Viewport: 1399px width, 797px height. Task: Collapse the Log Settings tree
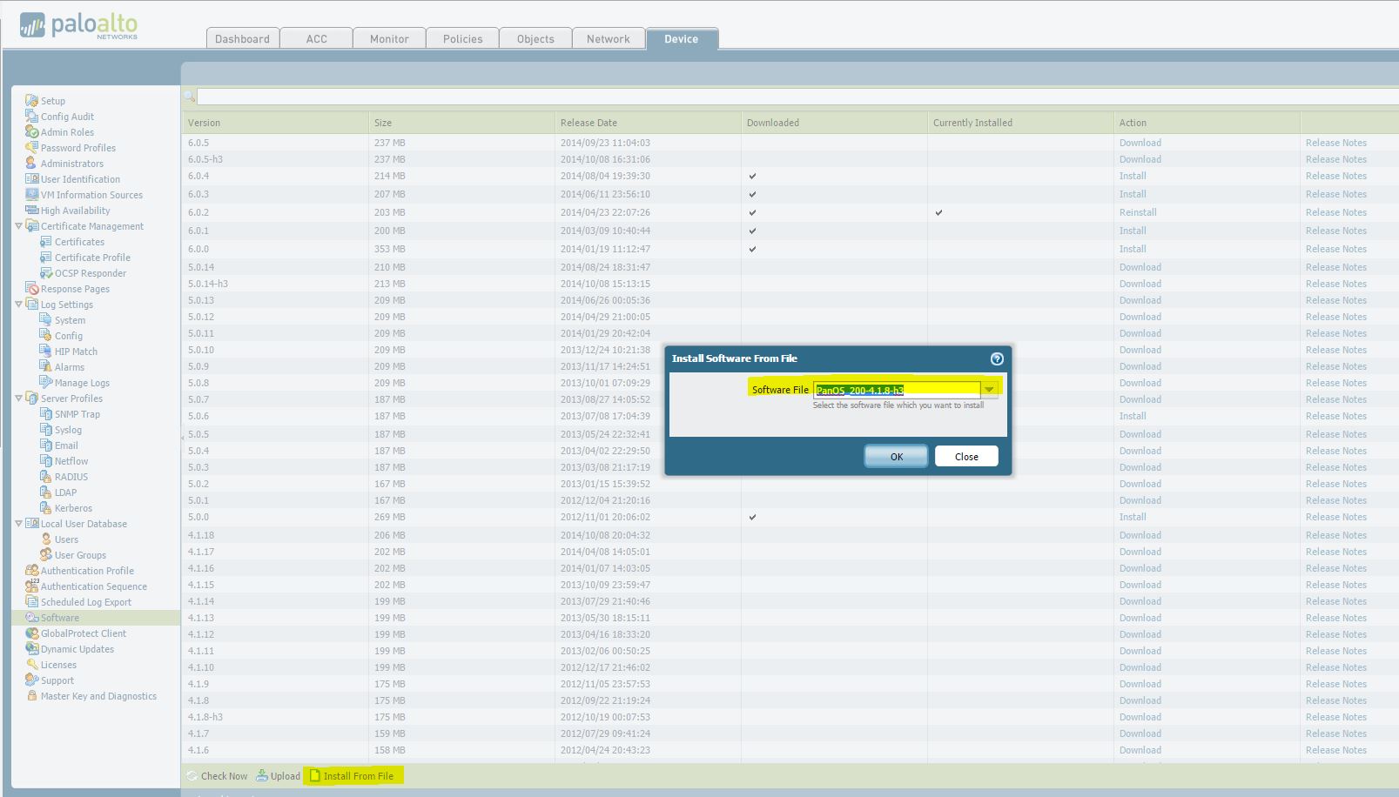point(18,305)
